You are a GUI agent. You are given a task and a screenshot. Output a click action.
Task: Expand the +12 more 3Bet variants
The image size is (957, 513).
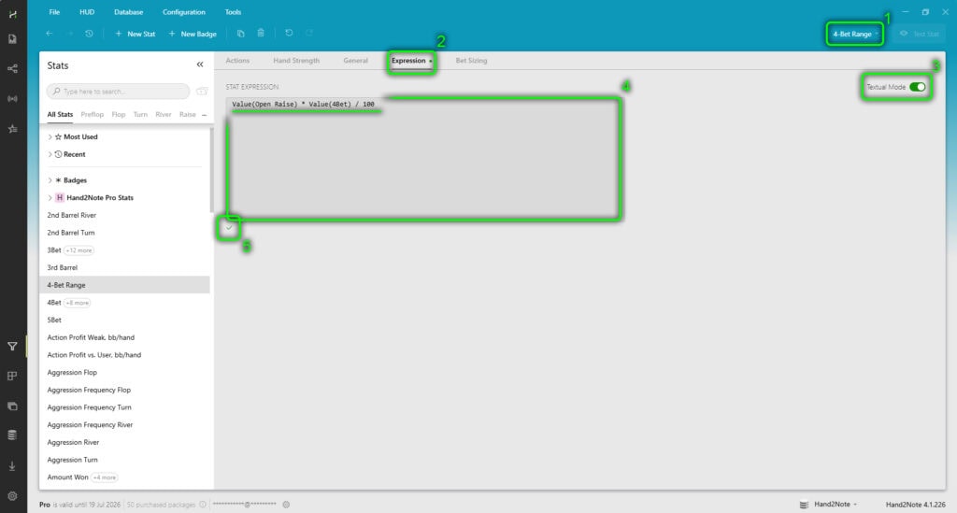coord(79,250)
